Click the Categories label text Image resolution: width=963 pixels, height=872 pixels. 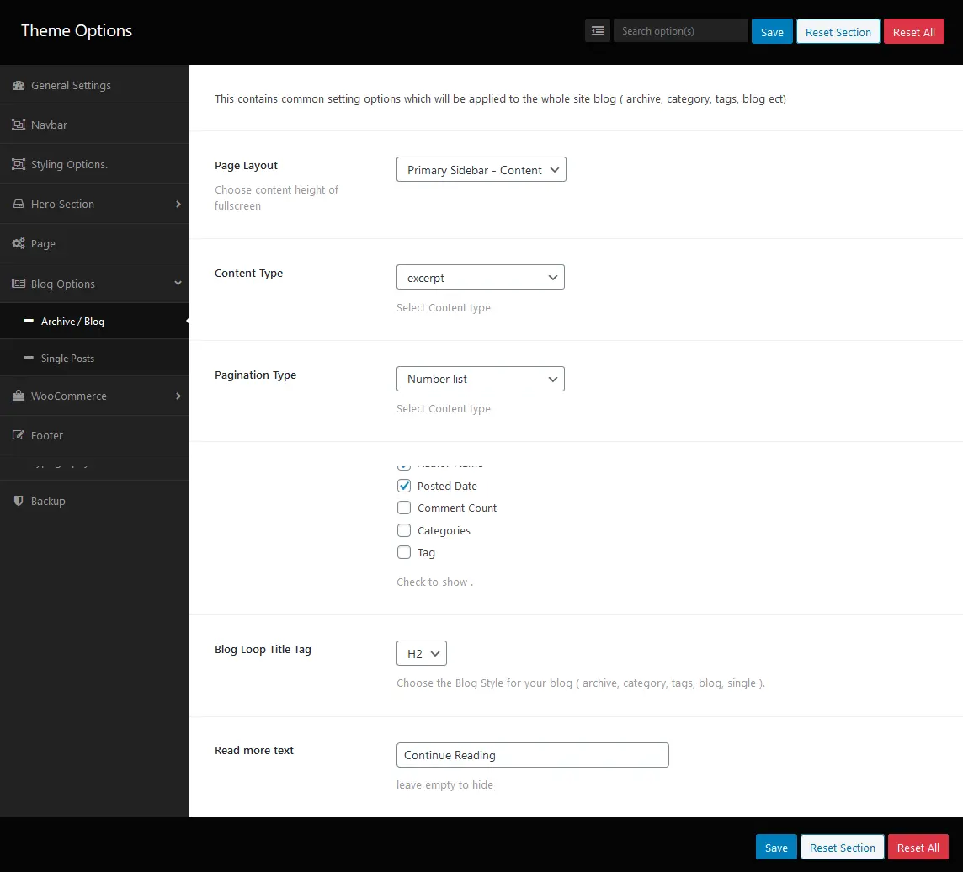[444, 530]
